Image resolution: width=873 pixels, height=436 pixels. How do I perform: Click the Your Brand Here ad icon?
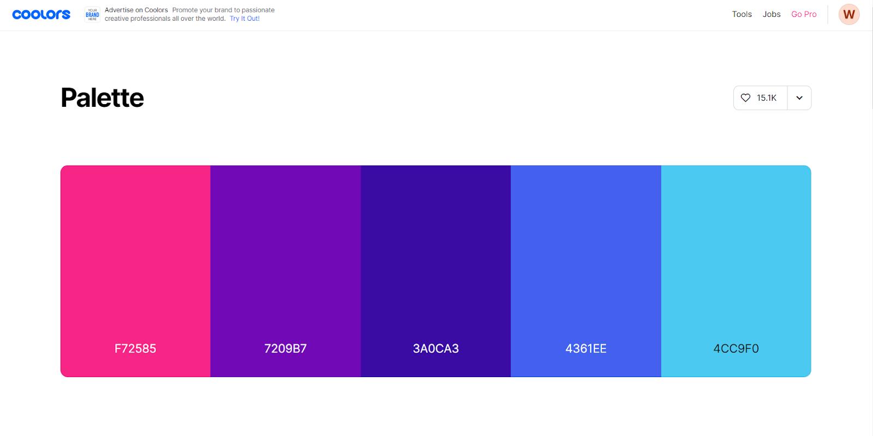coord(93,14)
